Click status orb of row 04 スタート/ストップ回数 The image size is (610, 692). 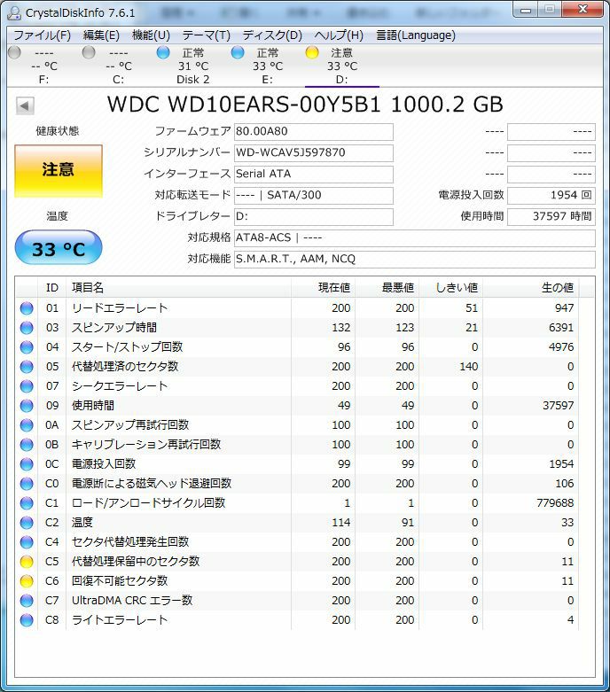[27, 346]
